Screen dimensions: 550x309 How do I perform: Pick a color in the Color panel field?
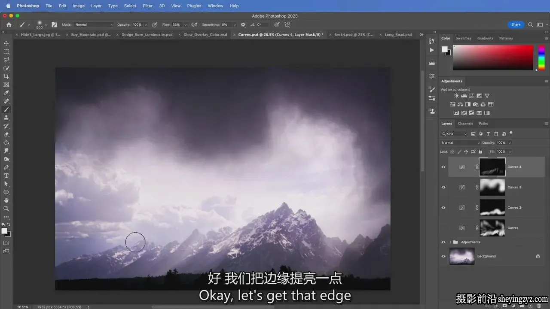pos(493,58)
